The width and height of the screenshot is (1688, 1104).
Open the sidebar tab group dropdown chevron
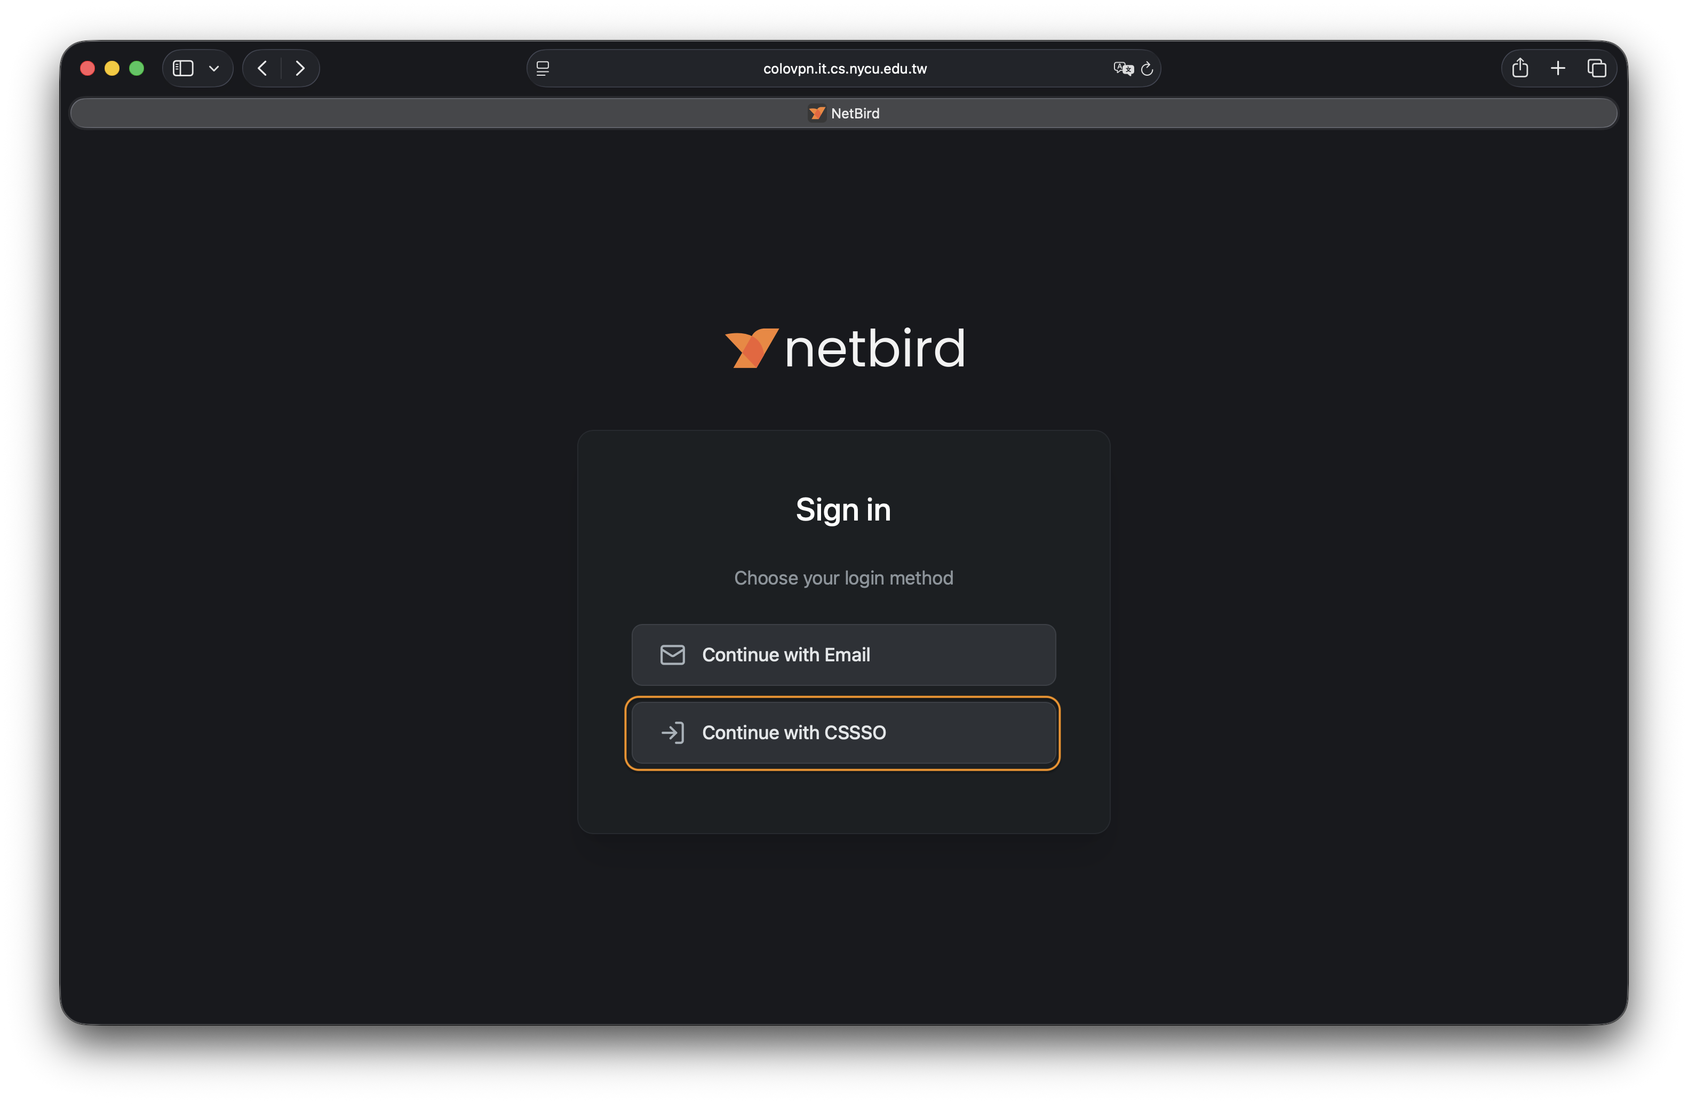(x=214, y=69)
